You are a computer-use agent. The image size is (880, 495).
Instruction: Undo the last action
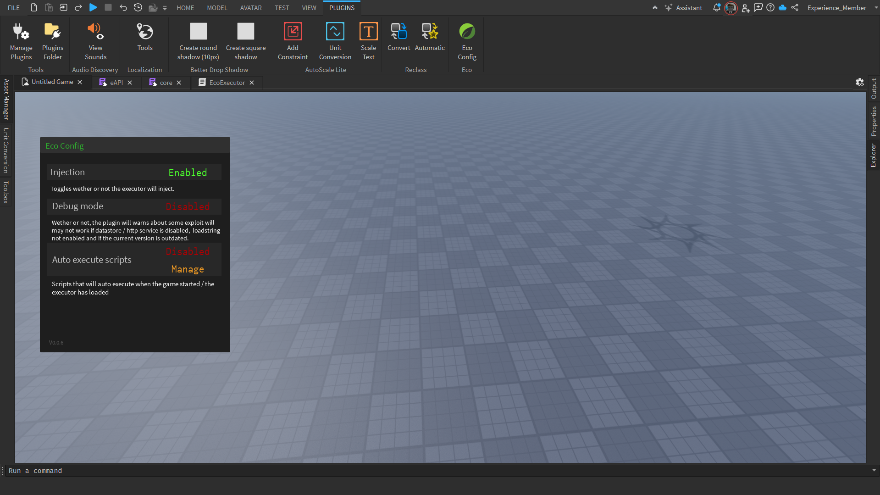point(123,7)
